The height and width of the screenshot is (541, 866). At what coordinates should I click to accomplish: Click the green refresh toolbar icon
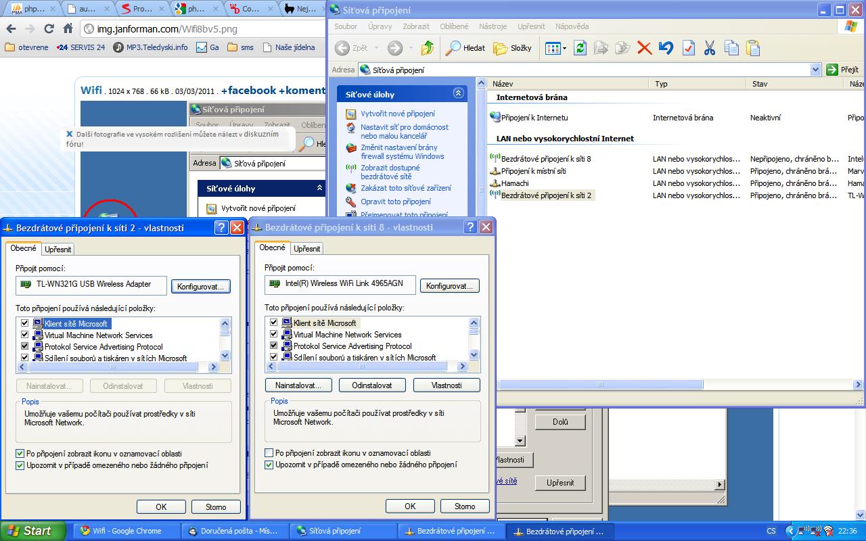580,48
